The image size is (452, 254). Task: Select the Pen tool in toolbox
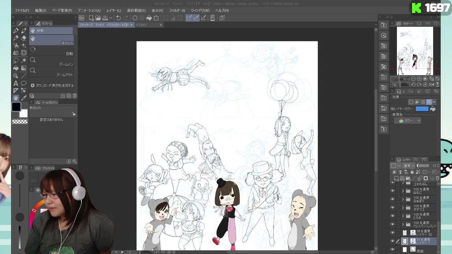coord(16,31)
